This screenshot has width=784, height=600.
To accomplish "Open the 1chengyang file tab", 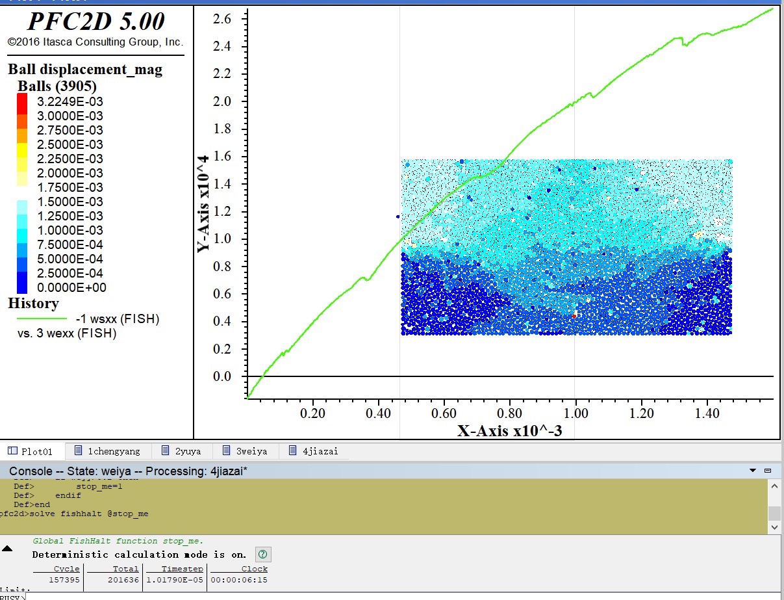I will point(108,450).
